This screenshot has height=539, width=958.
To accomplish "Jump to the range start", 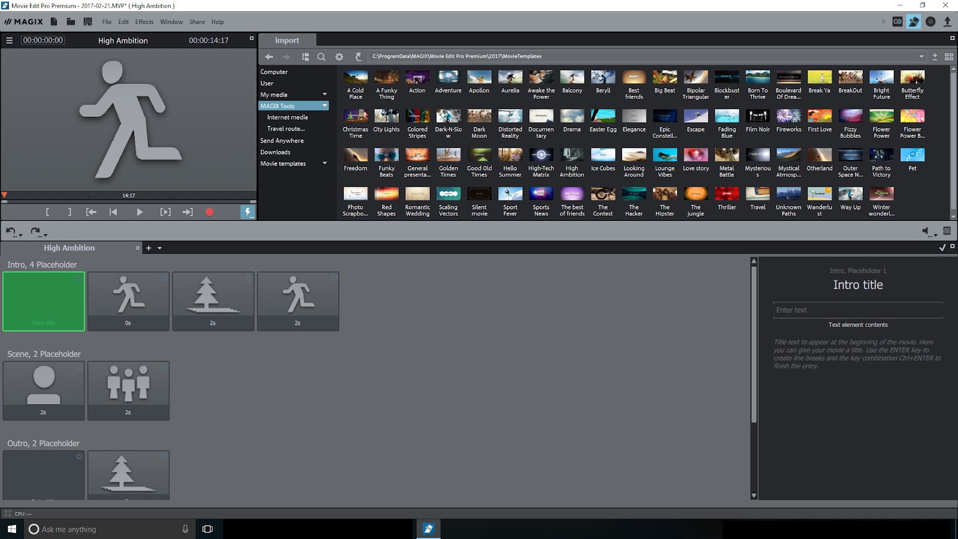I will tap(91, 212).
